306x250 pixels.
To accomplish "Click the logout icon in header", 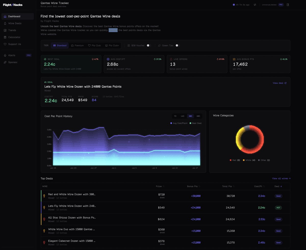I will point(288,5).
